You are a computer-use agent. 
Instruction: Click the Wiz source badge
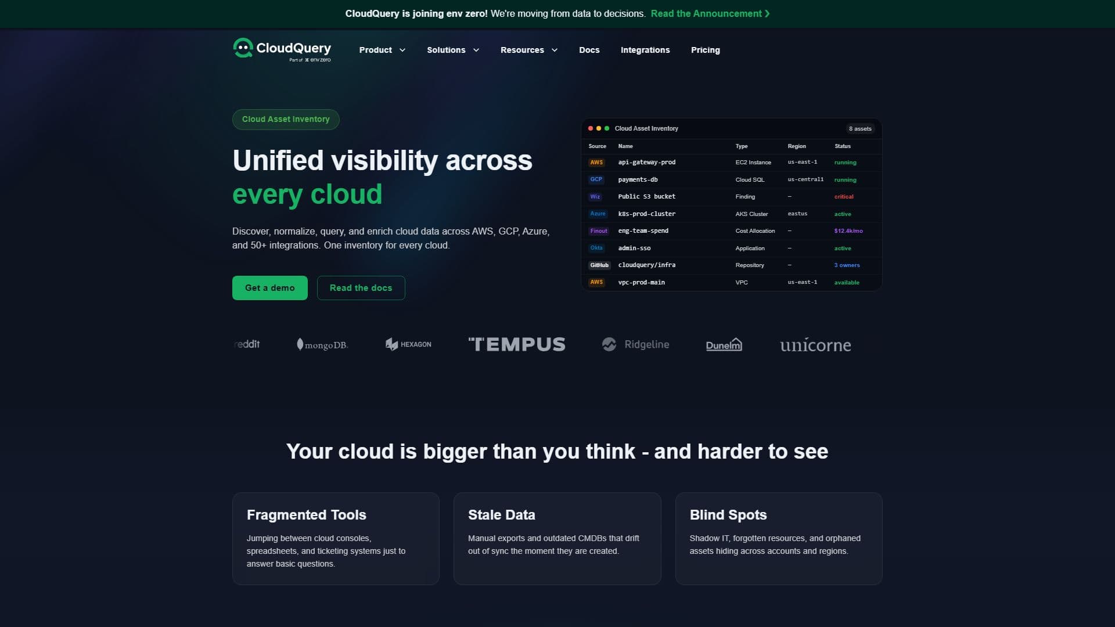[595, 197]
